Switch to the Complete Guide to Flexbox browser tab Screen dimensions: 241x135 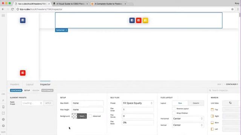point(108,4)
